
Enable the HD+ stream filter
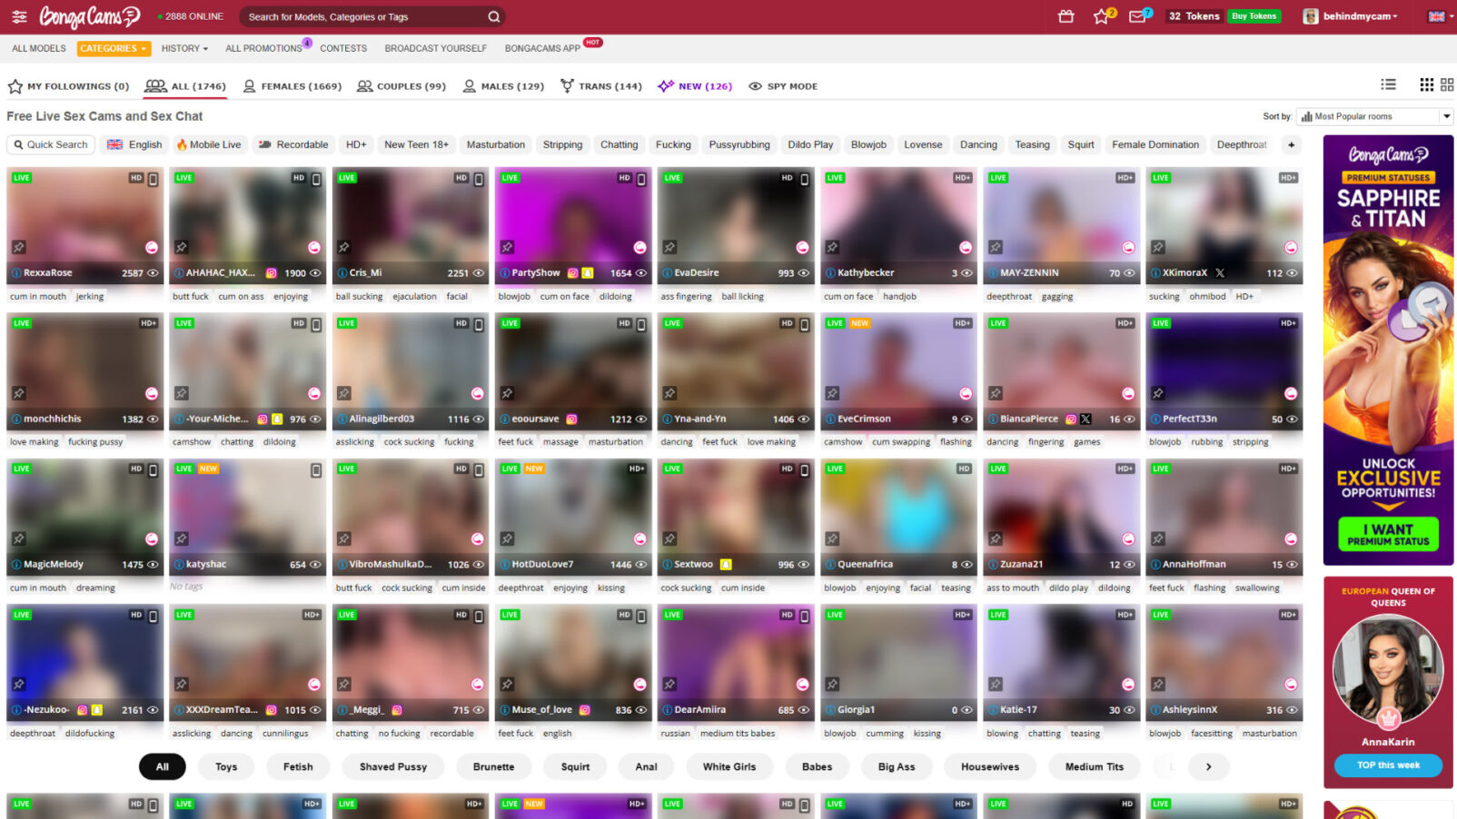pyautogui.click(x=356, y=144)
